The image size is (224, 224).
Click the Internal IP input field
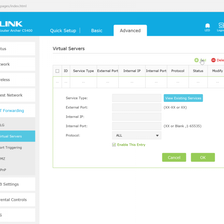click(137, 117)
